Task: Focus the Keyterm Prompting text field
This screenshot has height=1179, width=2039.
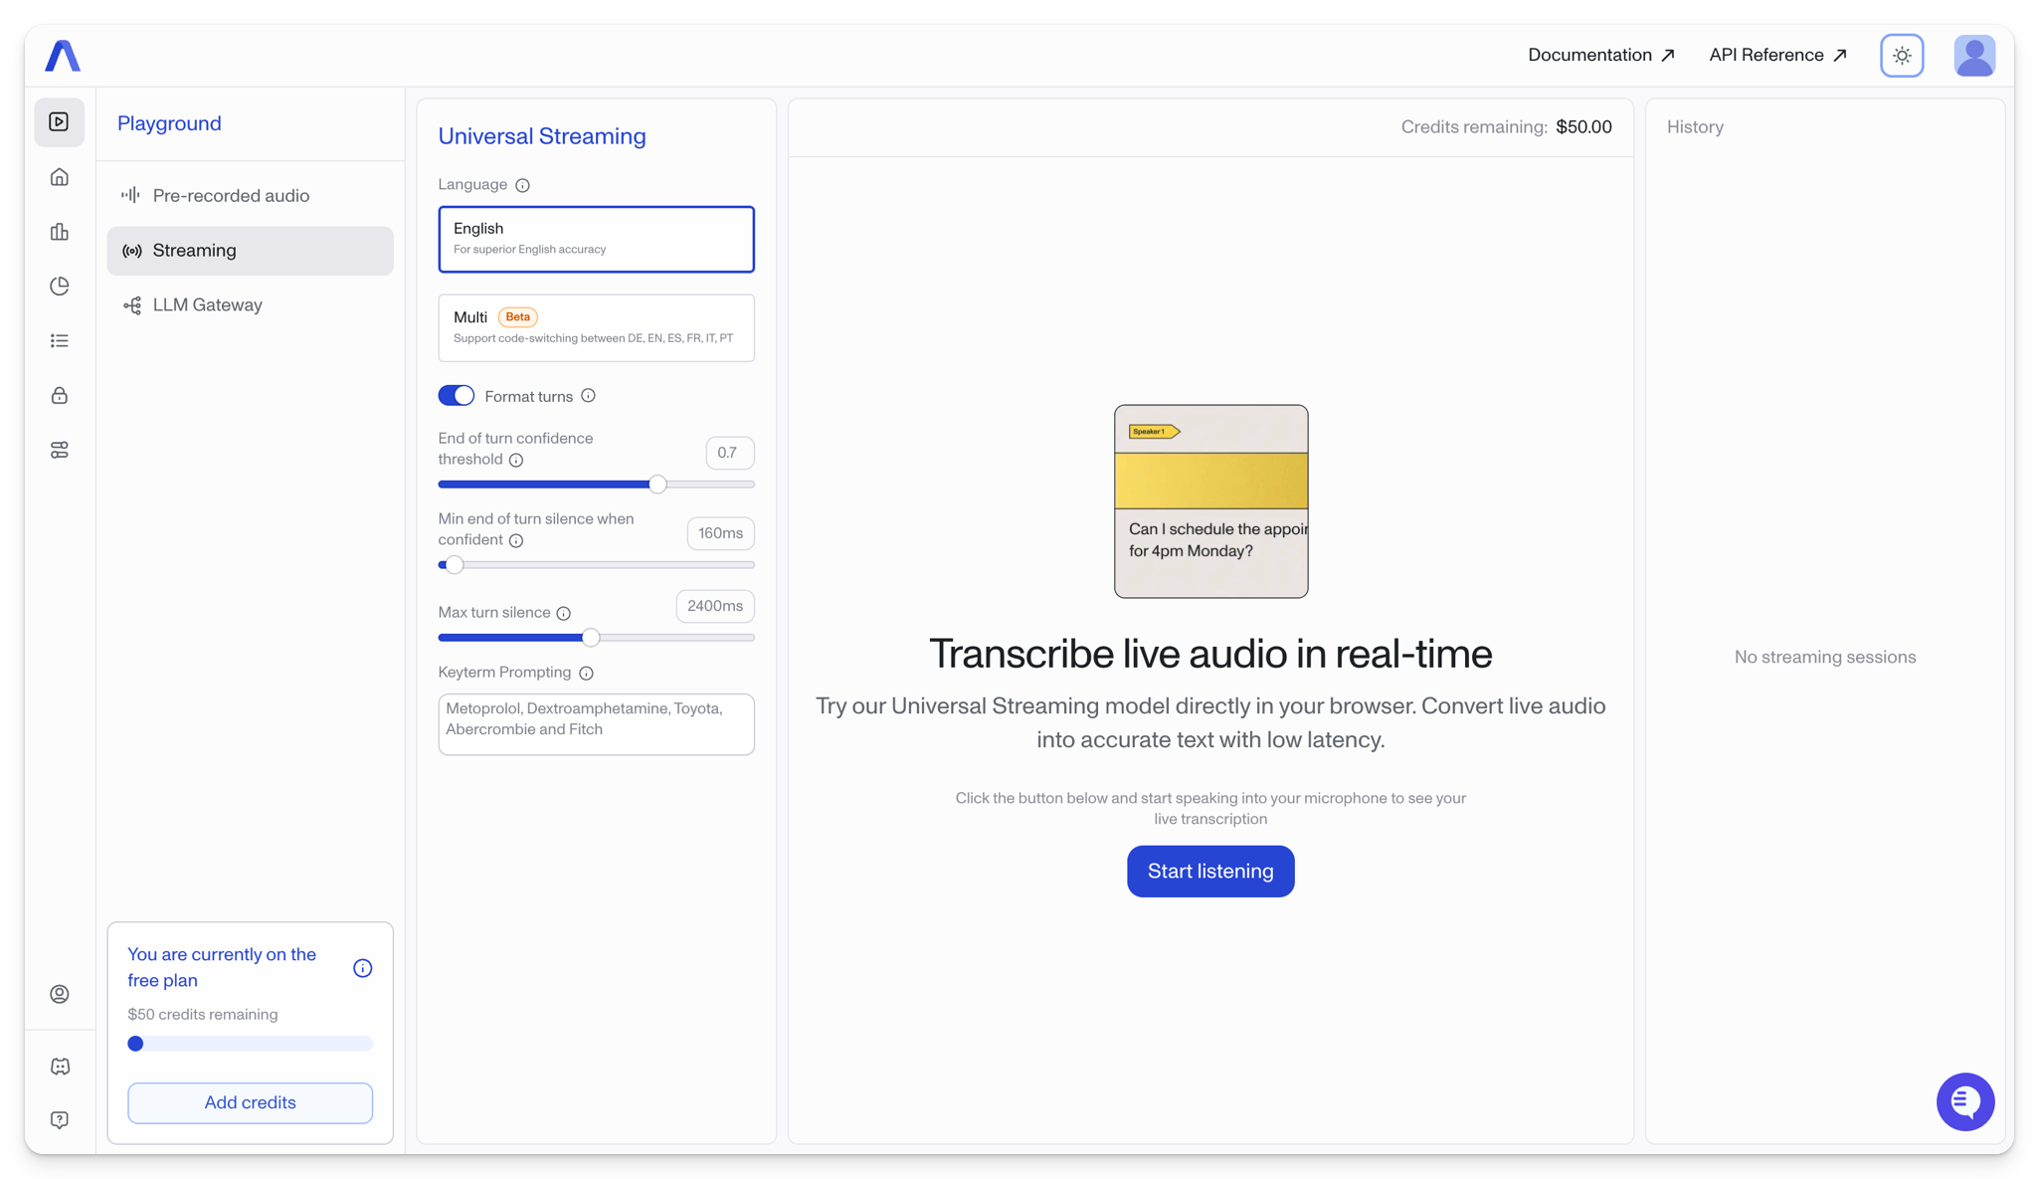Action: [x=596, y=724]
